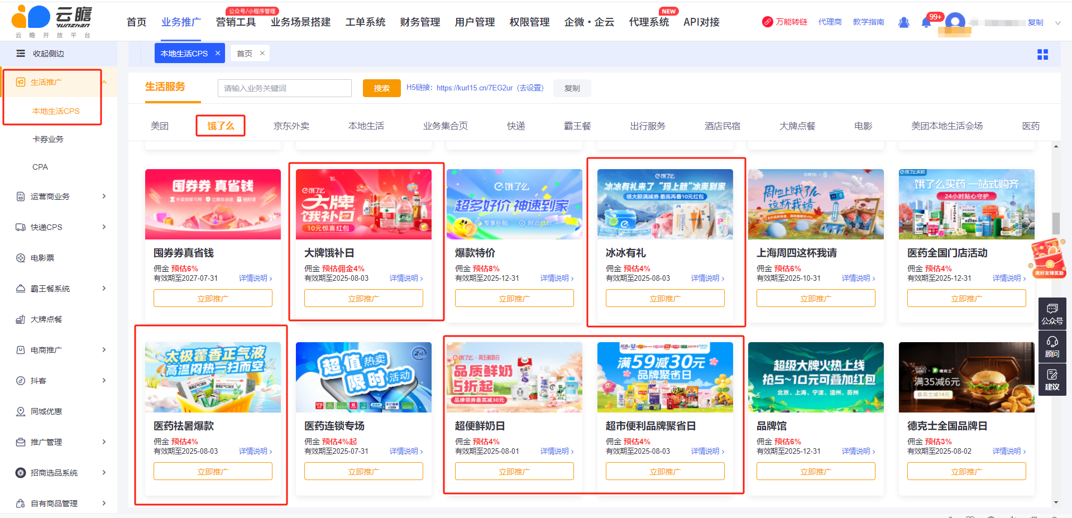The image size is (1072, 518).
Task: Focus the business keyword search field
Action: tap(285, 88)
